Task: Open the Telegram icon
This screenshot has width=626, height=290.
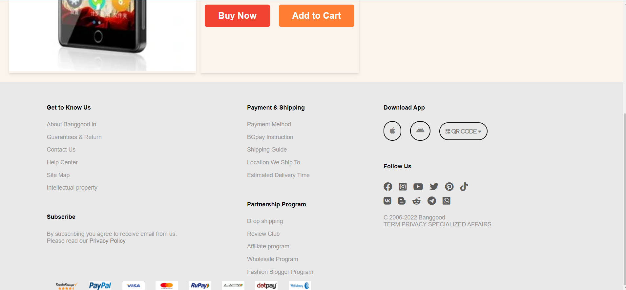Action: coord(432,201)
